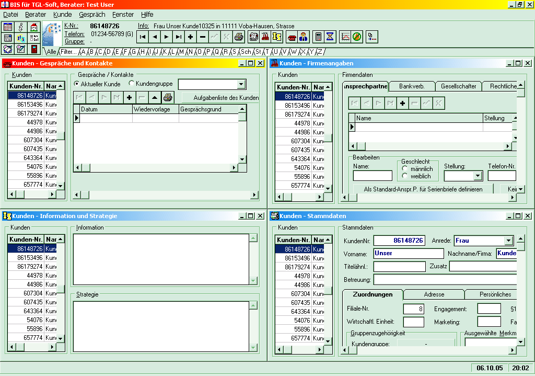Choose 'männlich' under Geschlecht
Image resolution: width=535 pixels, height=376 pixels.
[405, 168]
